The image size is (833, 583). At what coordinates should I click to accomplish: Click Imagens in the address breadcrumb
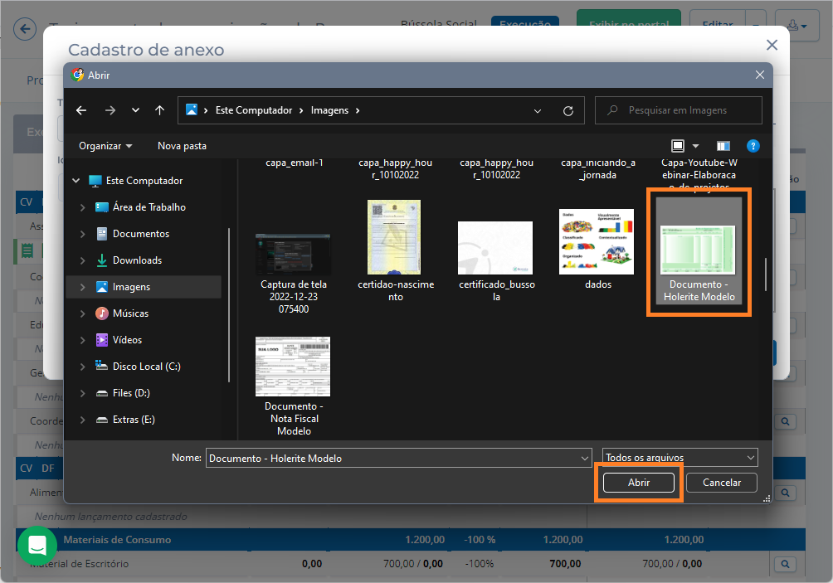pos(329,110)
